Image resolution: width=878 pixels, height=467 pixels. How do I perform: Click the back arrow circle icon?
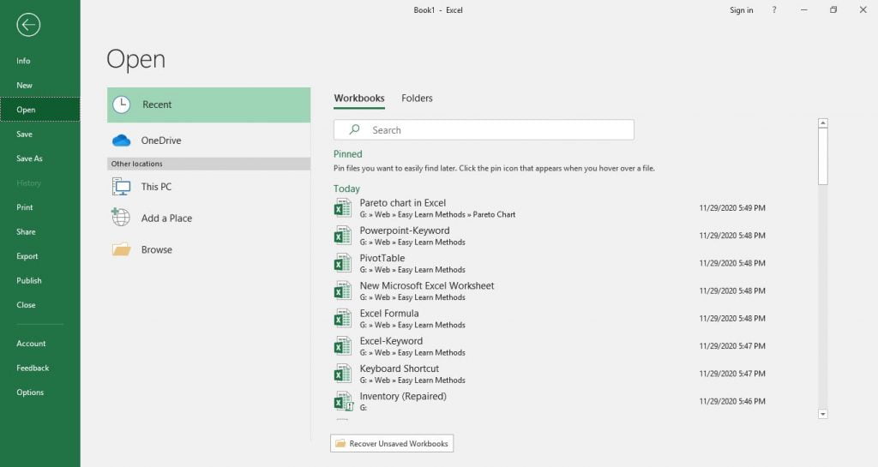click(28, 25)
